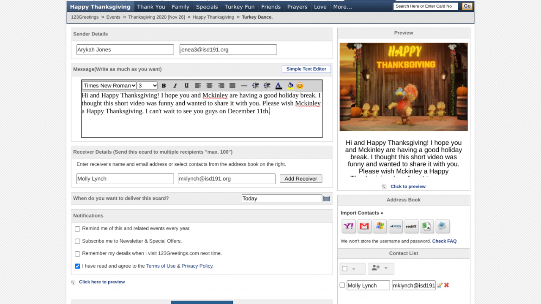
Task: Import contacts from Lycos
Action: click(396, 226)
